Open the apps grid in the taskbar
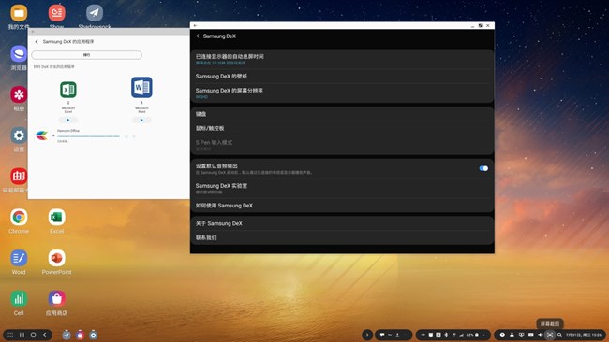Image resolution: width=609 pixels, height=342 pixels. click(10, 335)
